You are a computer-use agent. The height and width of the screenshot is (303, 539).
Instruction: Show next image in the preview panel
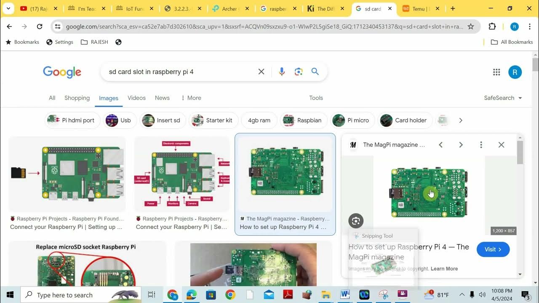461,145
